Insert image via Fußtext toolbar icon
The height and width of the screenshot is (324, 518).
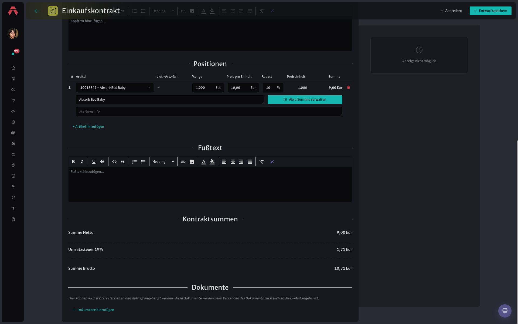click(192, 162)
